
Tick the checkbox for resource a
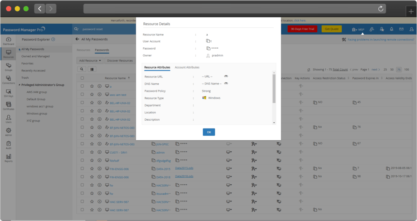(82, 86)
